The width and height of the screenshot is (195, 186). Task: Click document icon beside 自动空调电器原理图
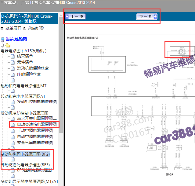pos(13,137)
